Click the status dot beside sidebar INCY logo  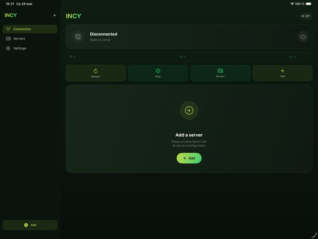tap(54, 15)
